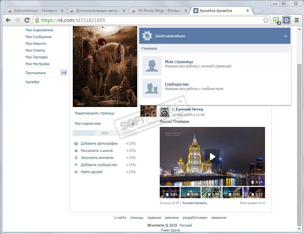Switch to the Instrumentum - Интернет tab
The width and height of the screenshot is (304, 234).
point(36,11)
